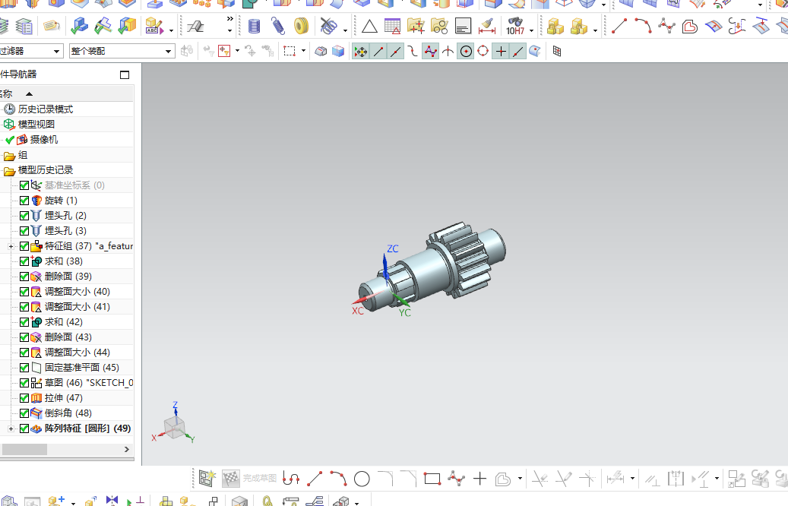The image size is (788, 506).
Task: Click the rectangle selection icon
Action: 290,51
